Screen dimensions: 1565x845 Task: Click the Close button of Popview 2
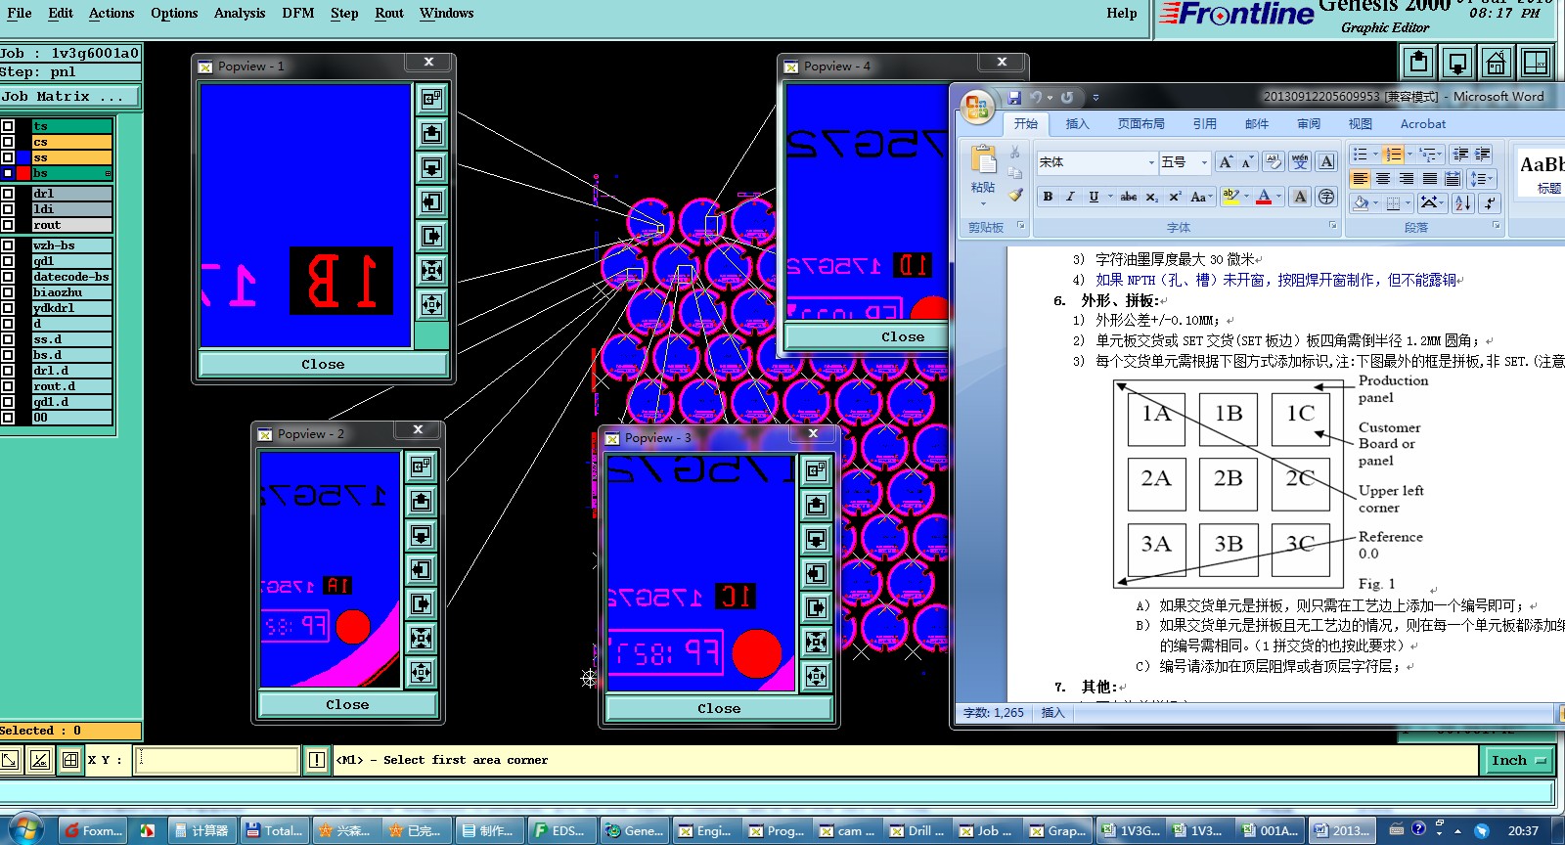coord(347,704)
